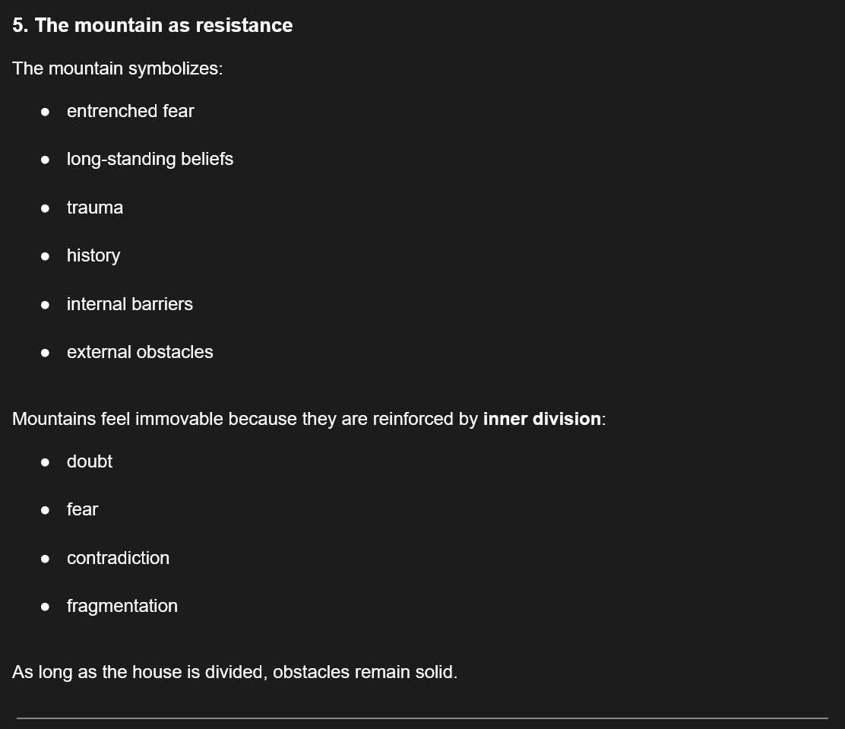Click the bullet dot beside "fragmentation"
Image resolution: width=845 pixels, height=729 pixels.
tap(46, 607)
